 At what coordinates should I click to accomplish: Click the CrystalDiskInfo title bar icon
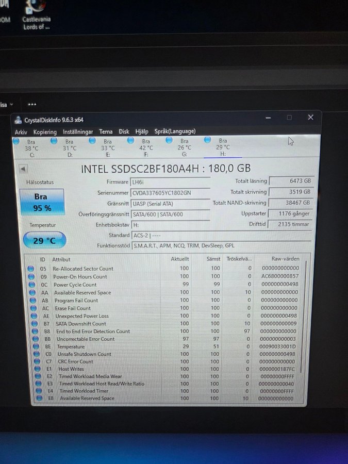[x=18, y=120]
